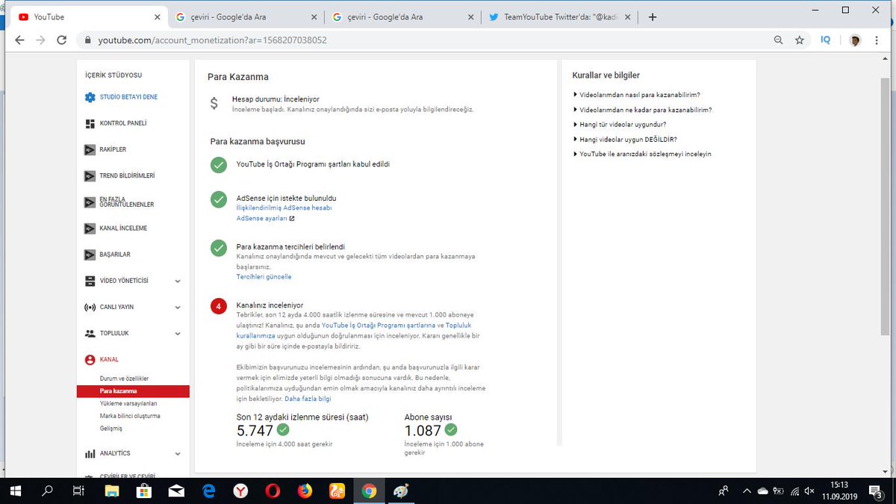Expand the Analytics chevron
896x504 pixels.
coord(178,454)
